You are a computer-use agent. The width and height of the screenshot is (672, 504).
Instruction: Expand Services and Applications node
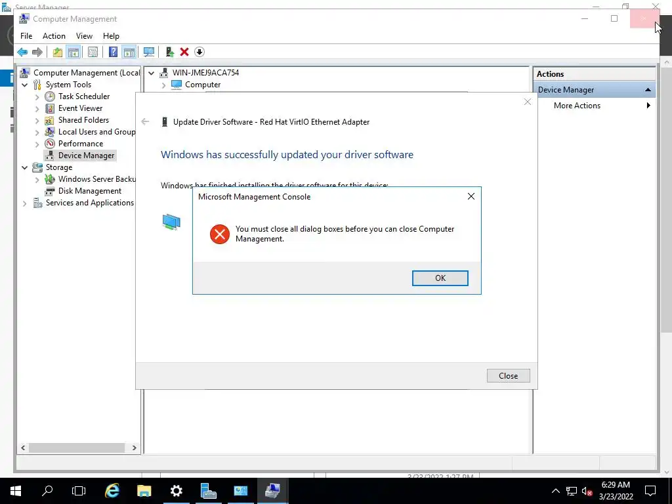click(24, 203)
